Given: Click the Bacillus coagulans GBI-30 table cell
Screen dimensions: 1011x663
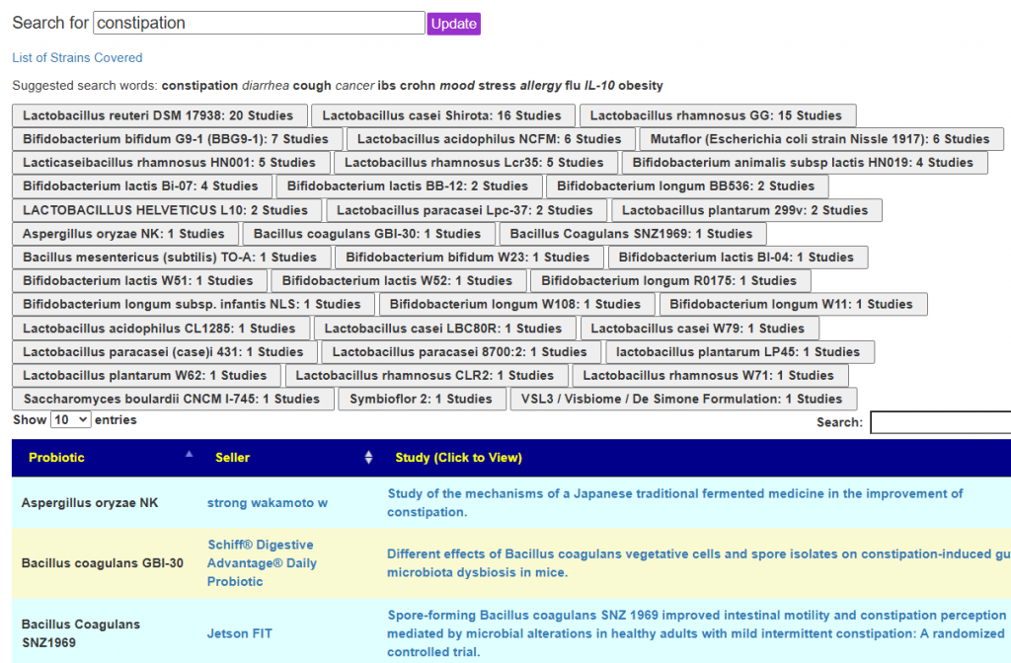Looking at the screenshot, I should 103,563.
